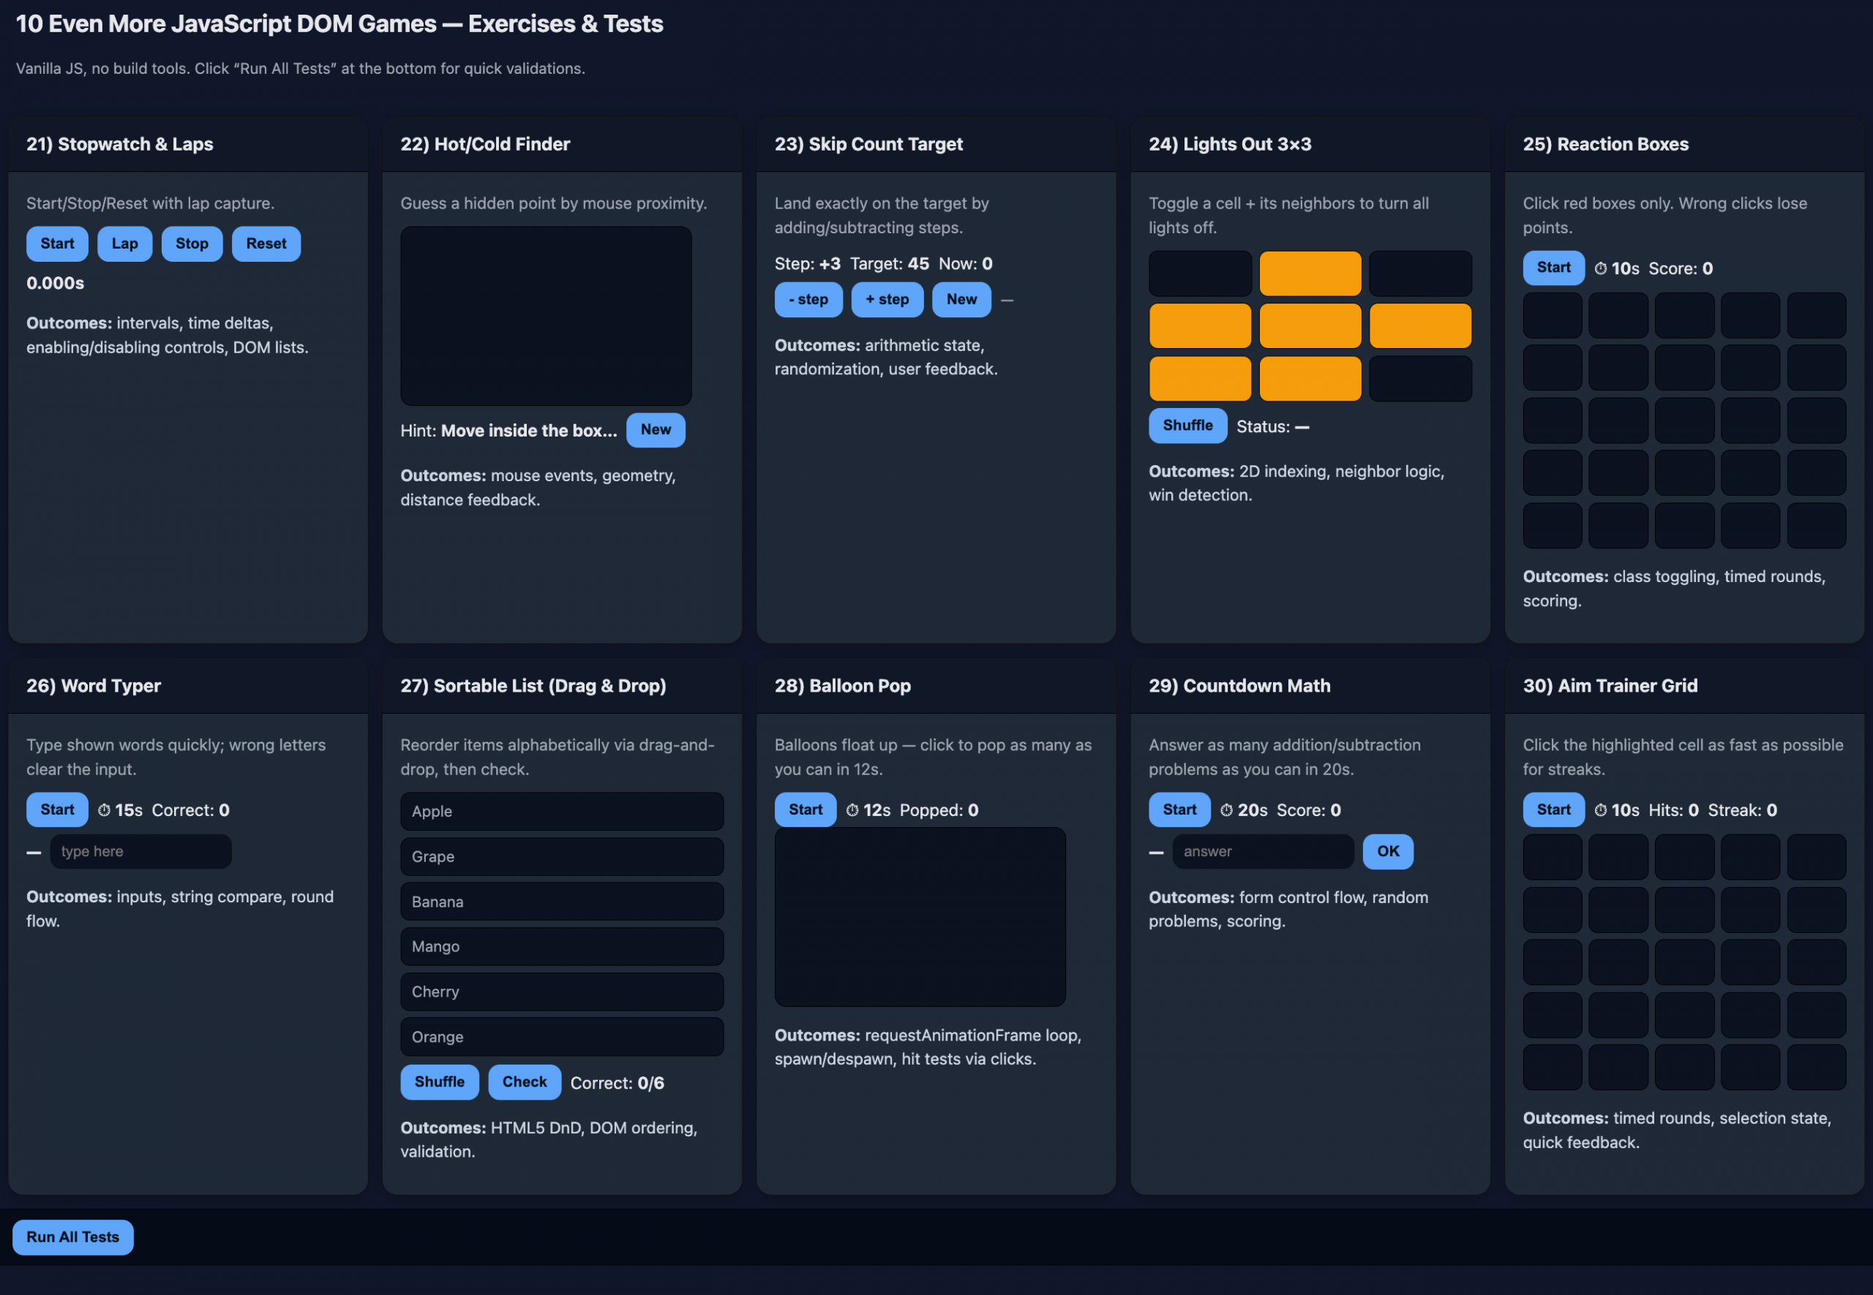1873x1295 pixels.
Task: Submit an answer with the OK button in Countdown Math
Action: click(1387, 851)
